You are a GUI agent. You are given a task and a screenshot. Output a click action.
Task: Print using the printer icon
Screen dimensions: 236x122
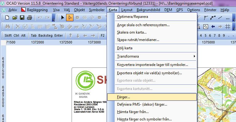(x=29, y=18)
